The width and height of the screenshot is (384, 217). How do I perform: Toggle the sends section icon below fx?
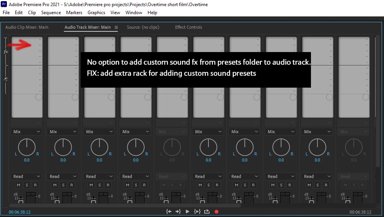point(6,79)
